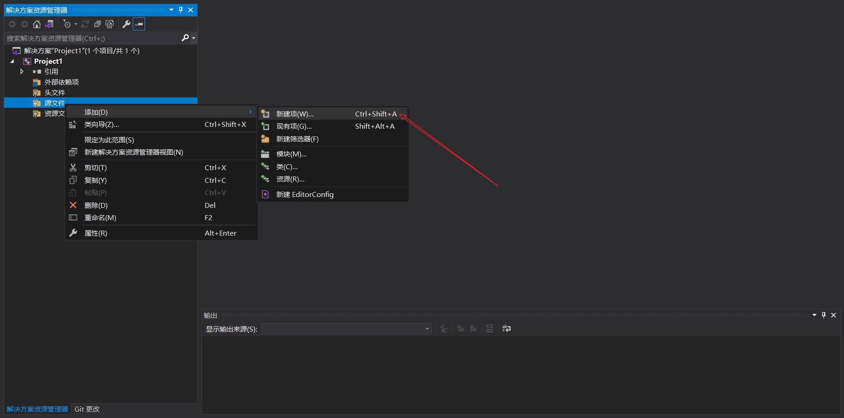Open the pending changes filter dropdown arrow
The height and width of the screenshot is (418, 844).
(x=75, y=24)
